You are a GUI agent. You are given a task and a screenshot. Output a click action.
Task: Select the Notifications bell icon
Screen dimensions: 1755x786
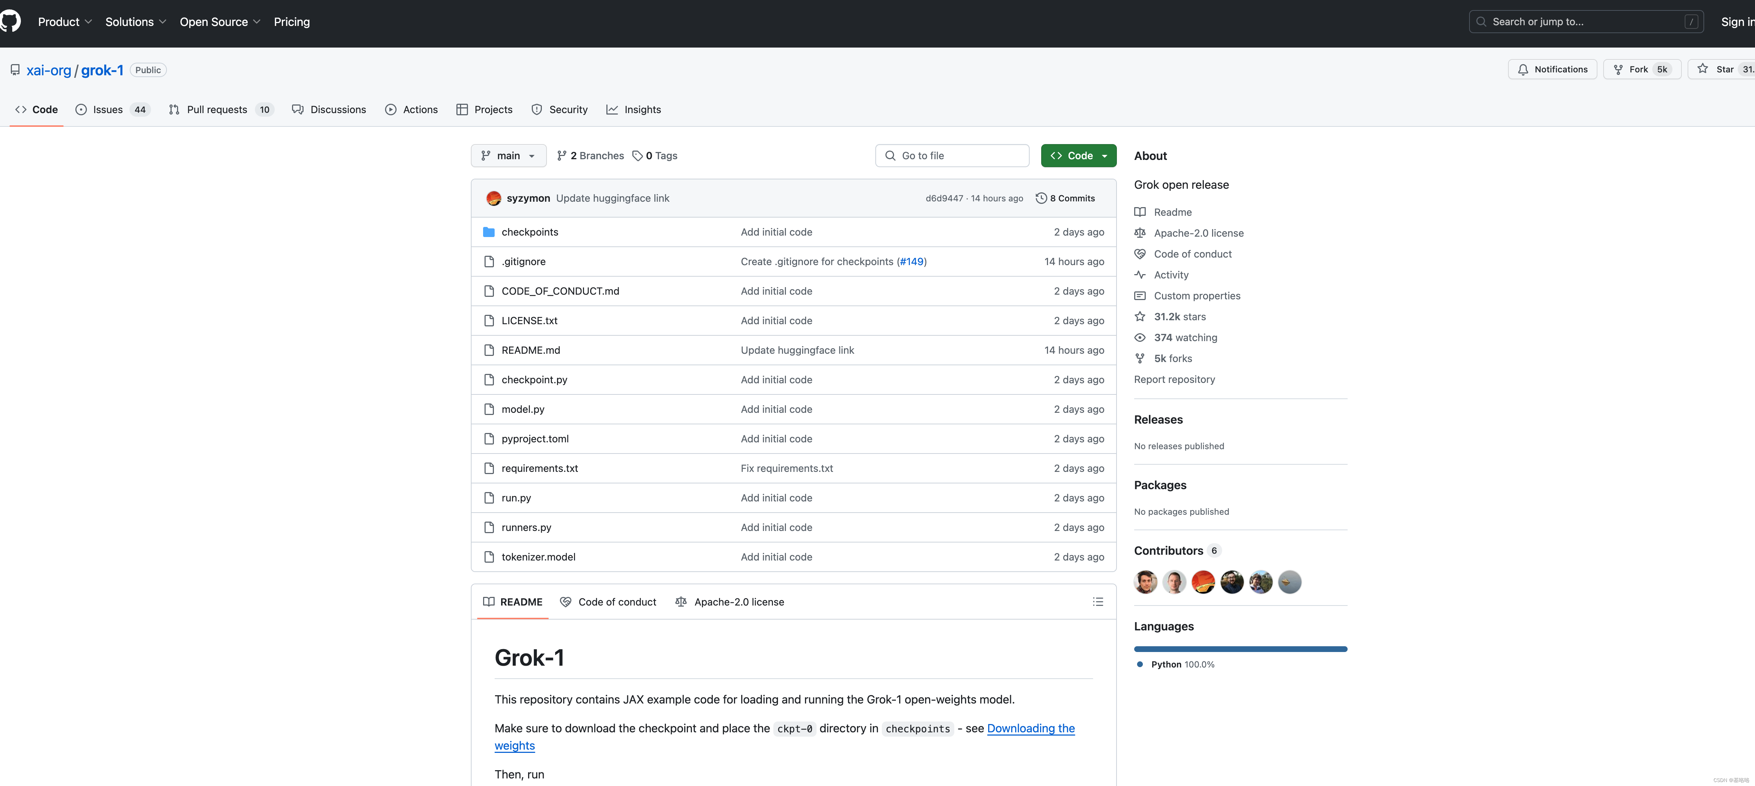coord(1523,70)
